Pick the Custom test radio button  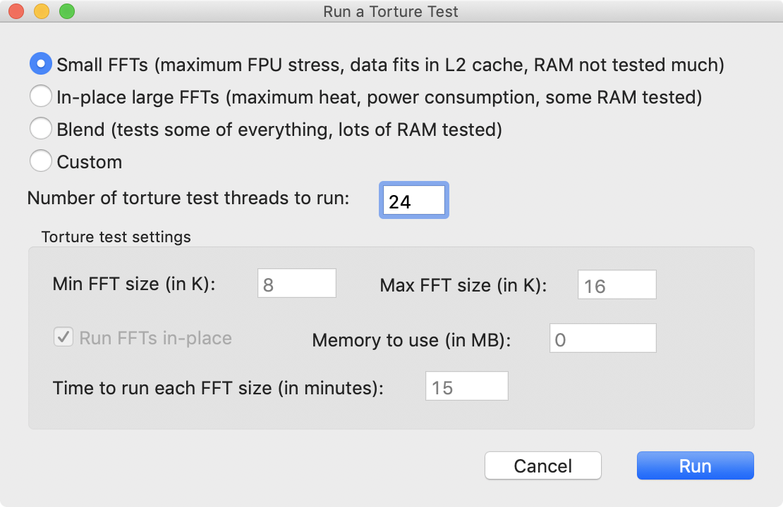(x=41, y=162)
